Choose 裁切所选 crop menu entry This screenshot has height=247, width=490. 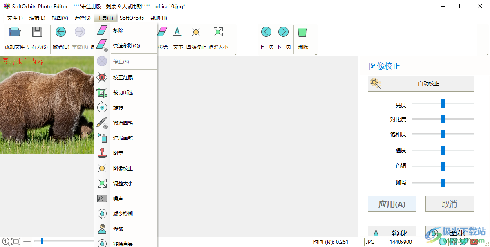tap(123, 92)
